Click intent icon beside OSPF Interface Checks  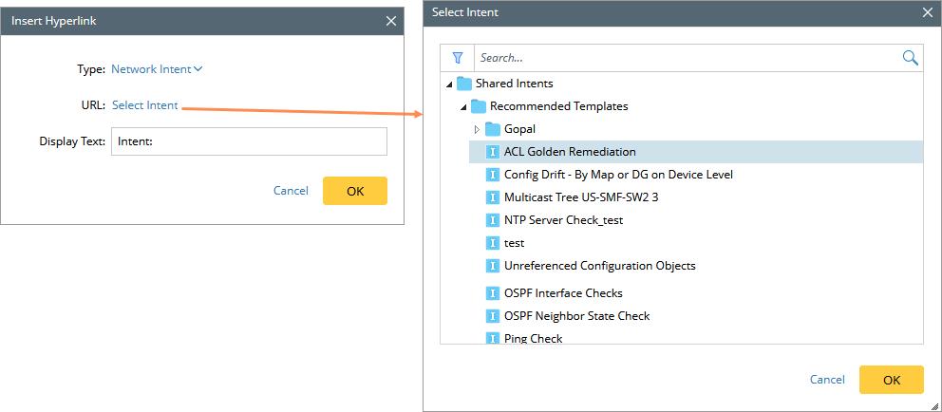click(x=493, y=293)
